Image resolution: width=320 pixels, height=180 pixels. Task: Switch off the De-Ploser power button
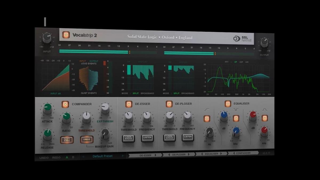tap(169, 104)
